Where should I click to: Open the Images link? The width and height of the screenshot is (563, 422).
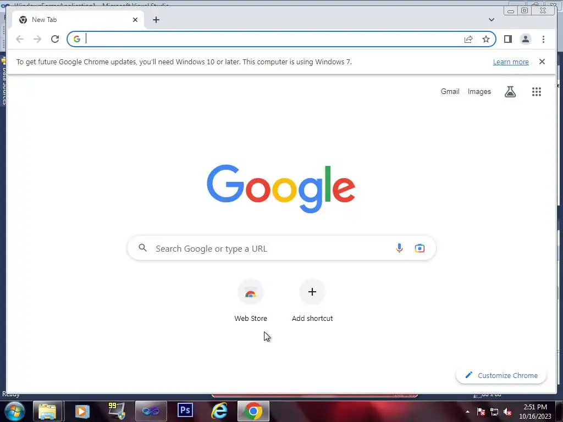pyautogui.click(x=479, y=92)
